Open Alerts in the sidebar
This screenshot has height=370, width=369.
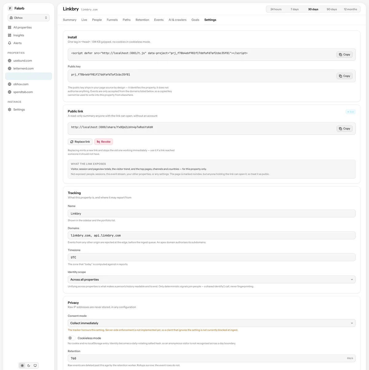click(x=29, y=43)
